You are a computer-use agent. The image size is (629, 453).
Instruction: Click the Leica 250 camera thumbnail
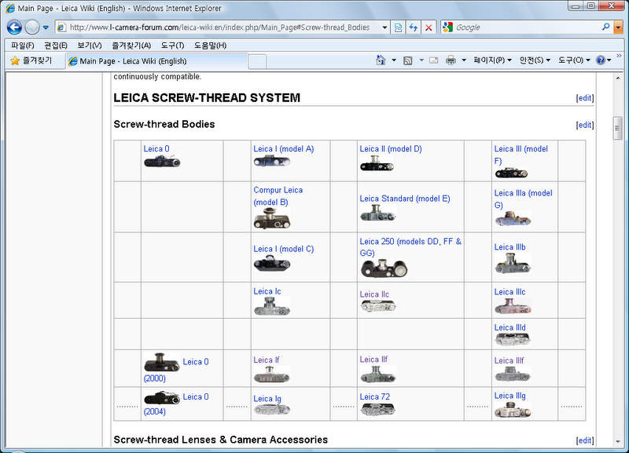(x=384, y=269)
